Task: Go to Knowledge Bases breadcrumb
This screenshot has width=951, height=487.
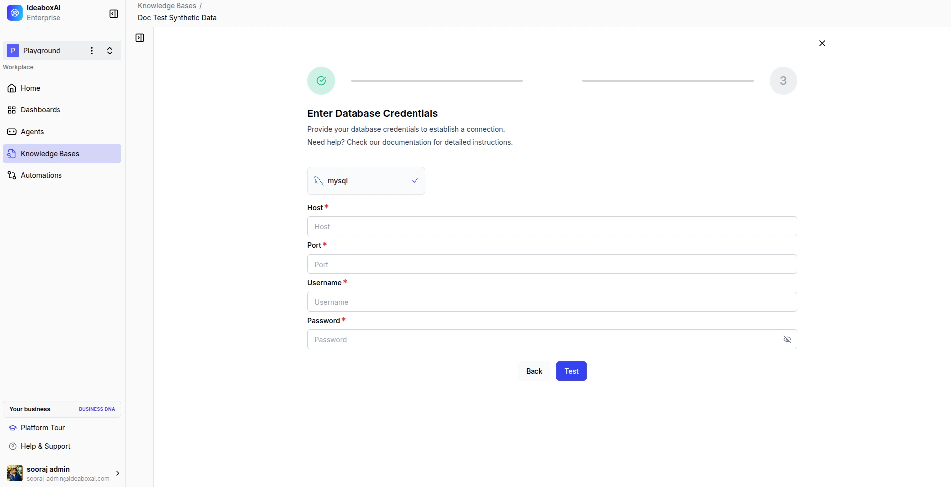Action: point(167,6)
